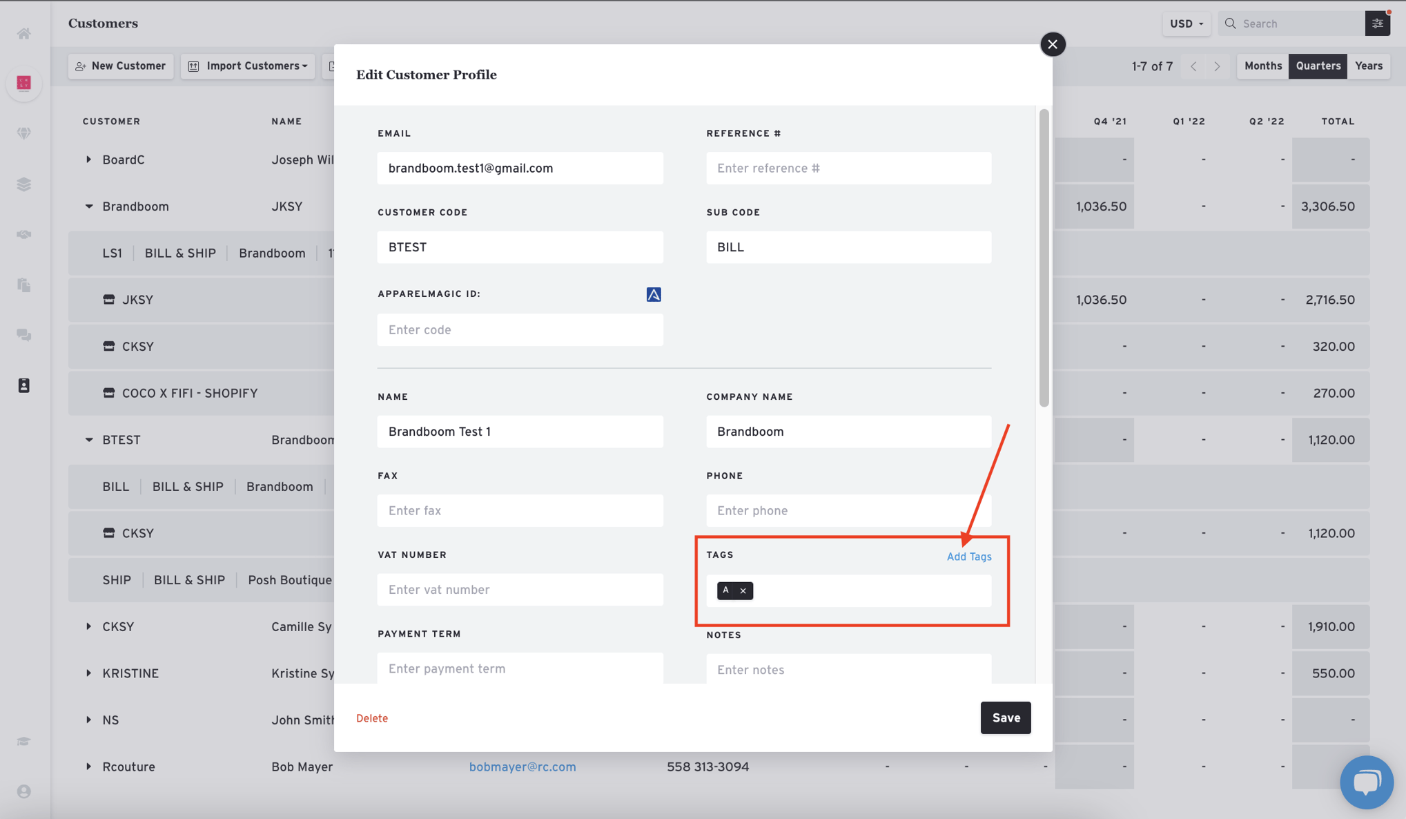Remove tag A from Tags field
Image resolution: width=1406 pixels, height=819 pixels.
click(743, 590)
